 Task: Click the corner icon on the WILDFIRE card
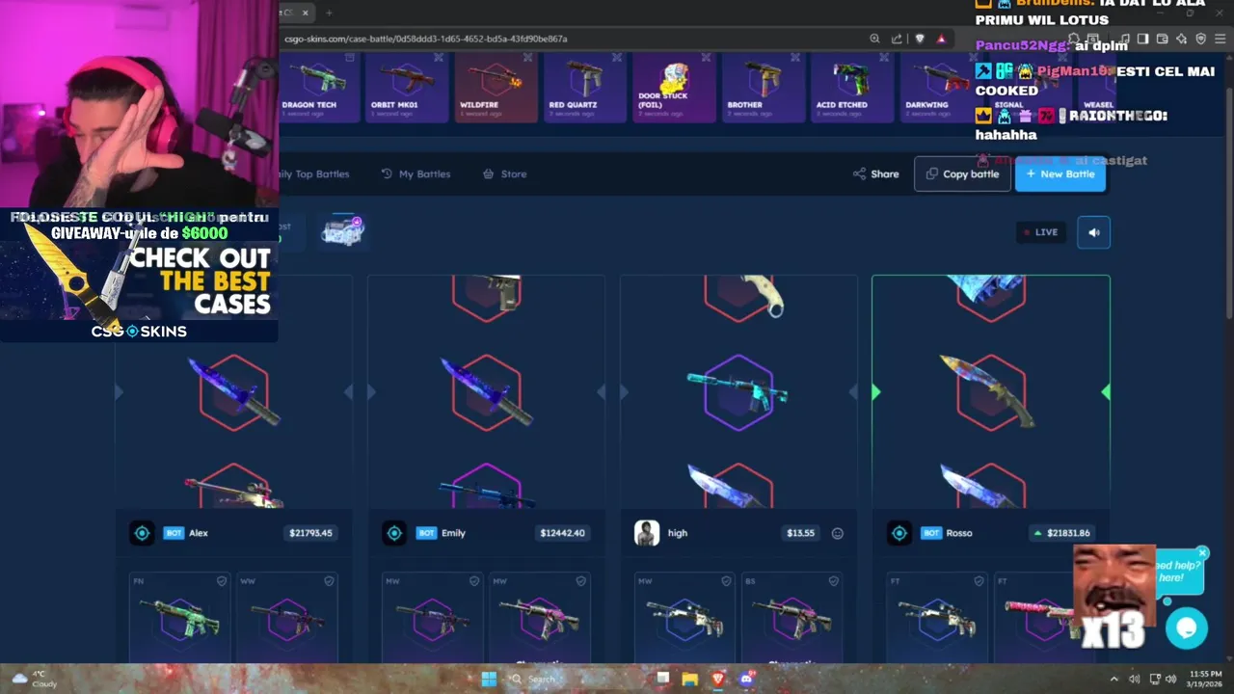[527, 58]
